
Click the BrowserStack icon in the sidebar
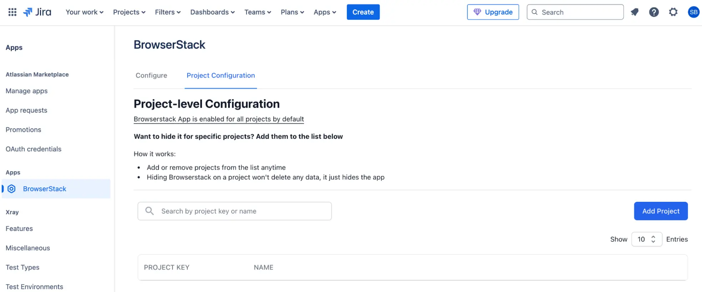point(11,189)
